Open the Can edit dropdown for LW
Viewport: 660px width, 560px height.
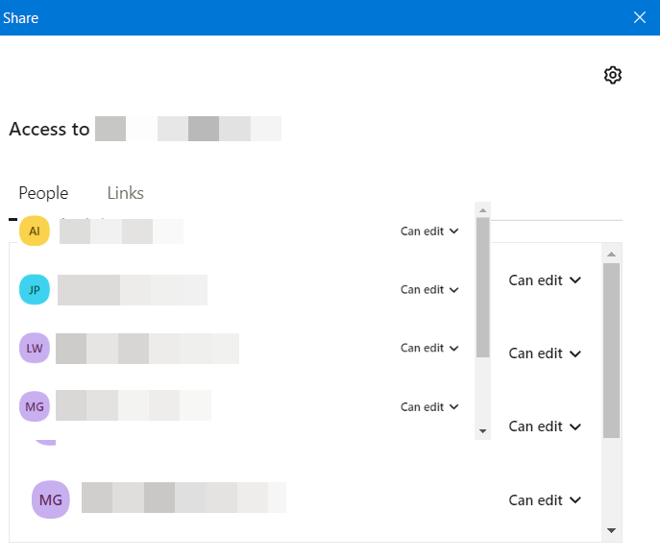[x=429, y=348]
